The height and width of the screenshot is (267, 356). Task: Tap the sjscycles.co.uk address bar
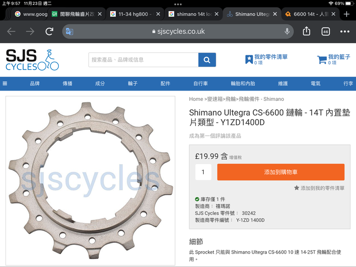click(178, 31)
